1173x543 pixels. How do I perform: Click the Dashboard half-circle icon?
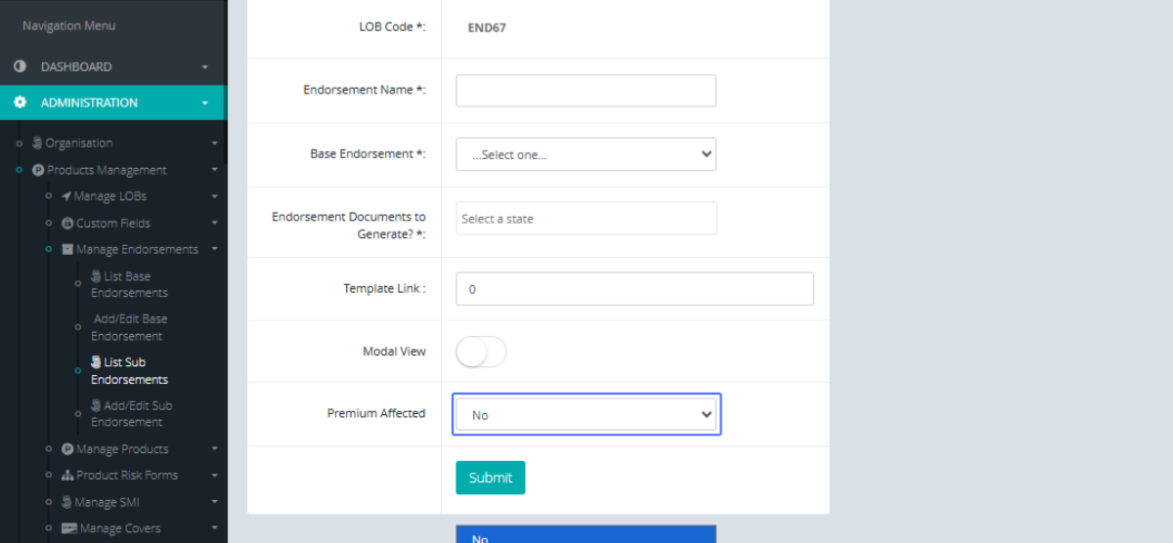[20, 66]
